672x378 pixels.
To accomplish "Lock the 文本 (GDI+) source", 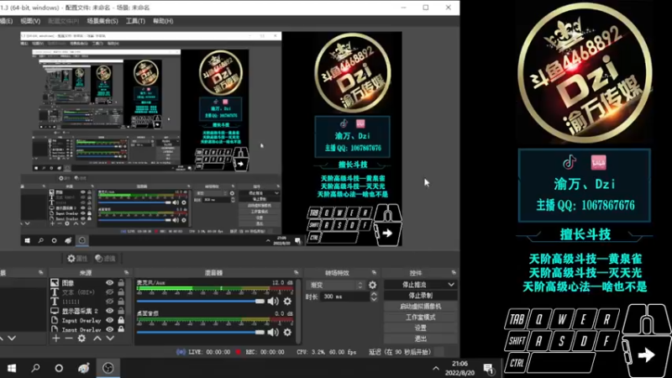I will click(121, 292).
